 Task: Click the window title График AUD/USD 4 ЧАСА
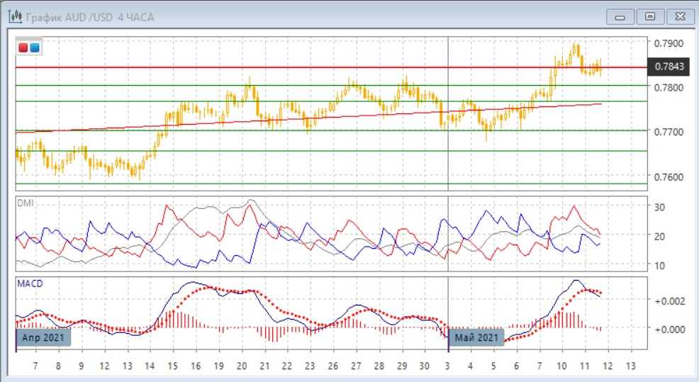click(90, 16)
